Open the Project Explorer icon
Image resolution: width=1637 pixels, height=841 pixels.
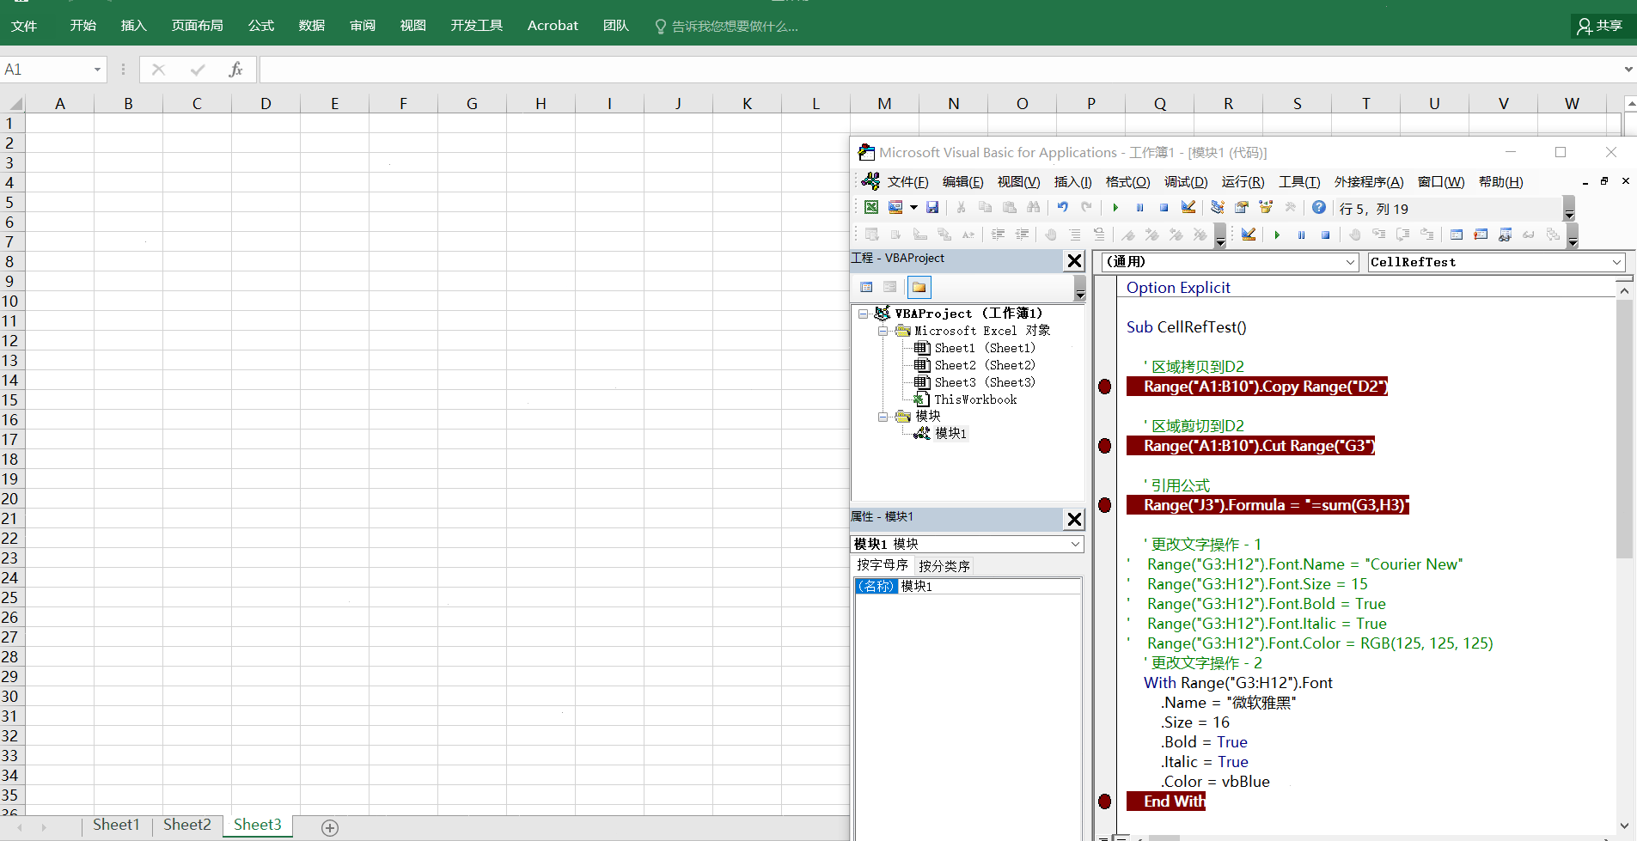[x=1218, y=207]
